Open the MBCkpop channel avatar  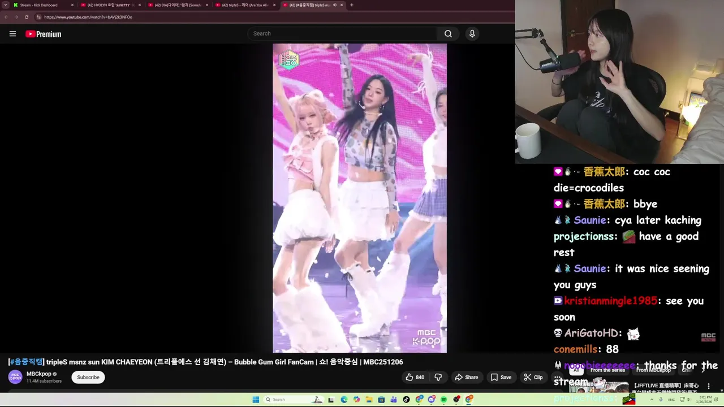point(15,377)
